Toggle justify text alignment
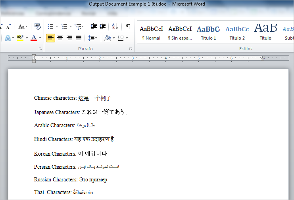Image resolution: width=294 pixels, height=200 pixels. pyautogui.click(x=79, y=38)
